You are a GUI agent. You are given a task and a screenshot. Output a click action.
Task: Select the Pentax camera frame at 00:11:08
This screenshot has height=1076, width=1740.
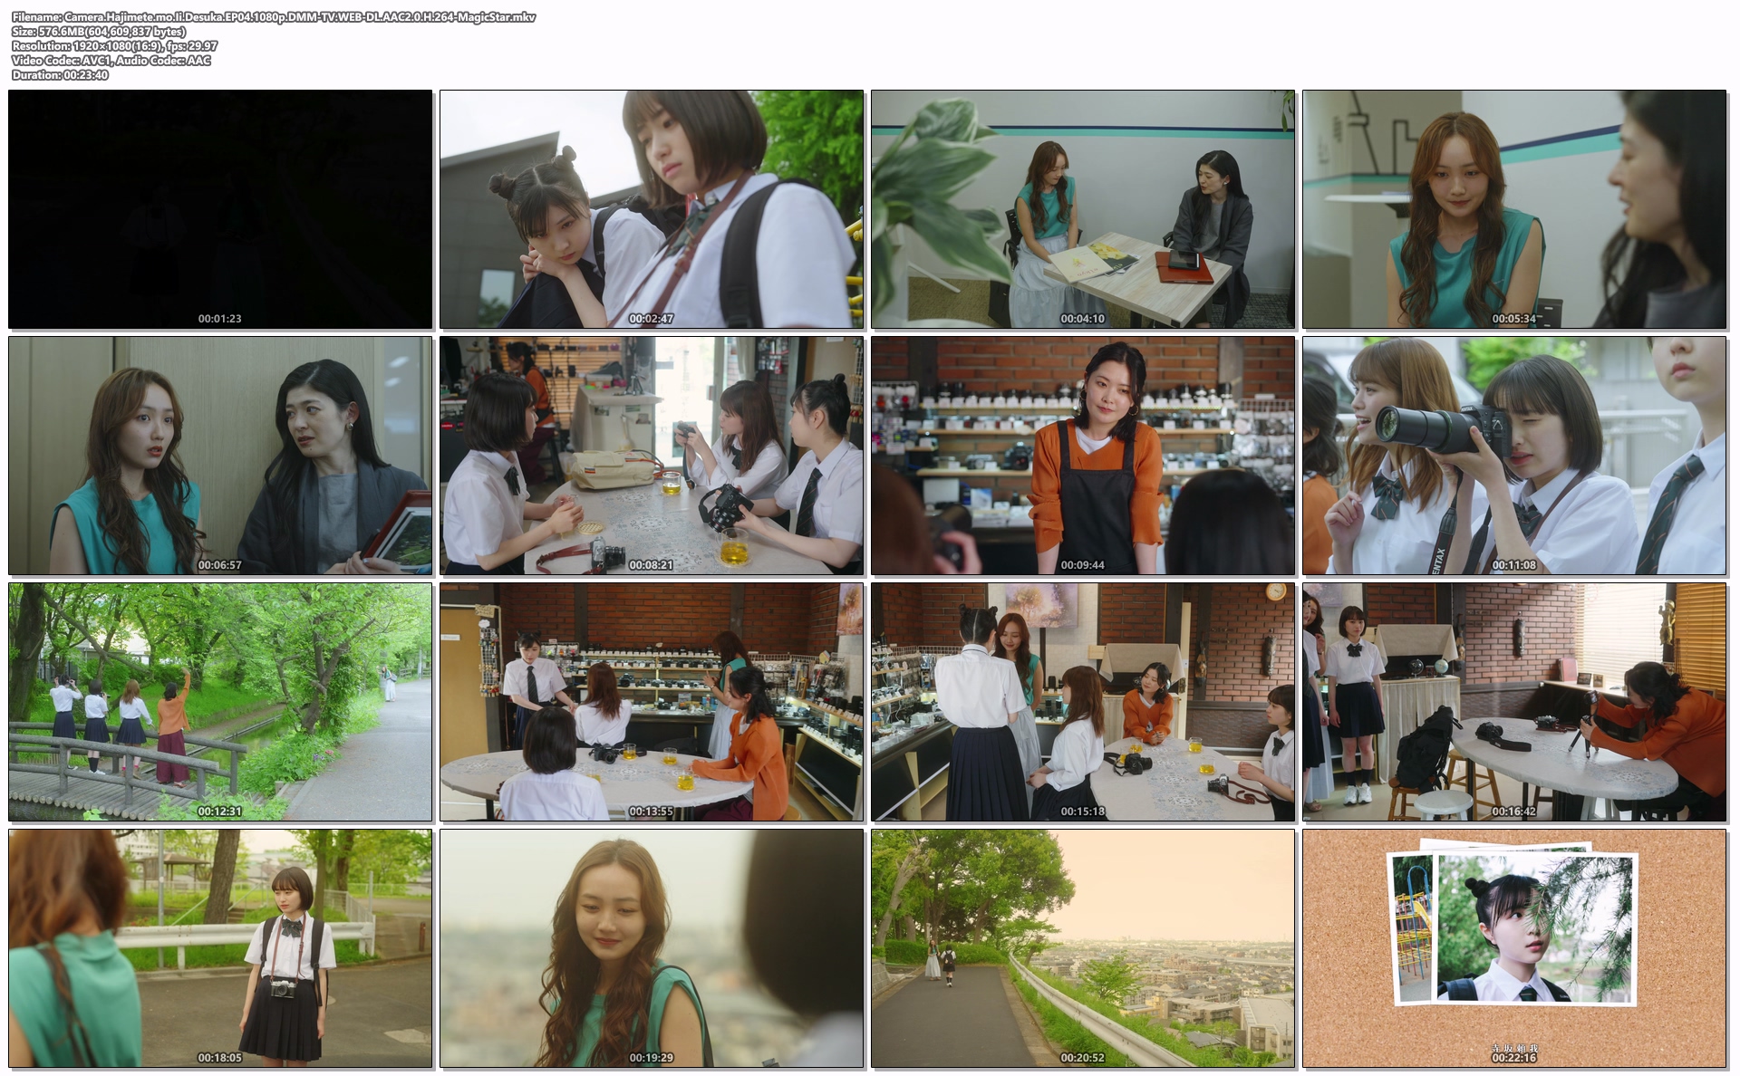[1514, 456]
